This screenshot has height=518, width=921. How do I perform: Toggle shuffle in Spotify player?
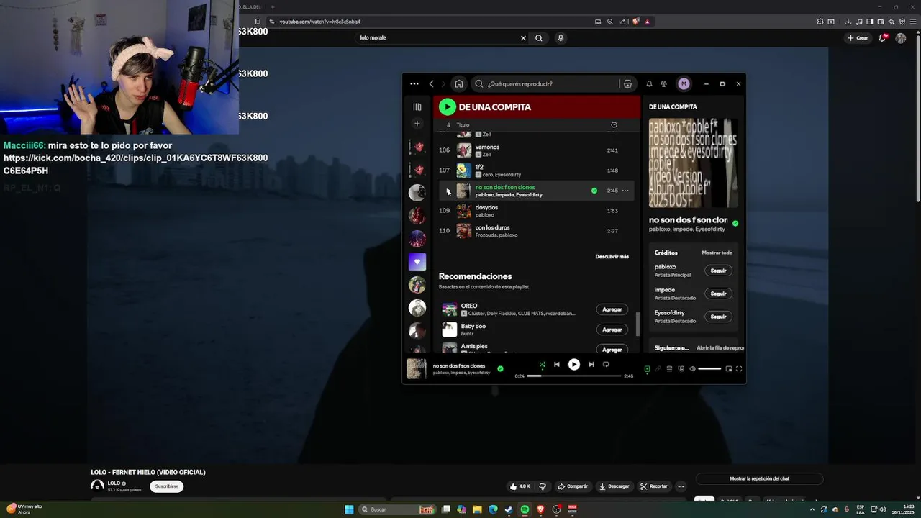[x=542, y=365]
